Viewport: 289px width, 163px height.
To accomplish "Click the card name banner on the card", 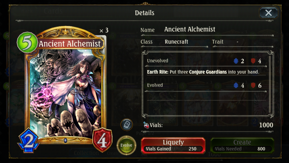I will 70,44.
